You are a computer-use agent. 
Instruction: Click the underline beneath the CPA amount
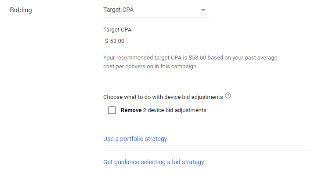(142, 48)
